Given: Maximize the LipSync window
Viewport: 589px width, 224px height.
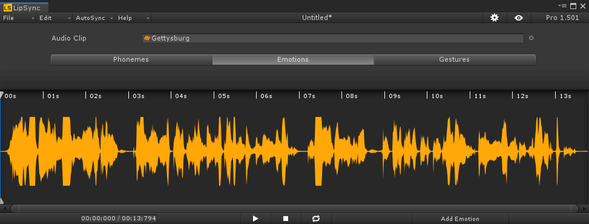Looking at the screenshot, I should click(573, 5).
